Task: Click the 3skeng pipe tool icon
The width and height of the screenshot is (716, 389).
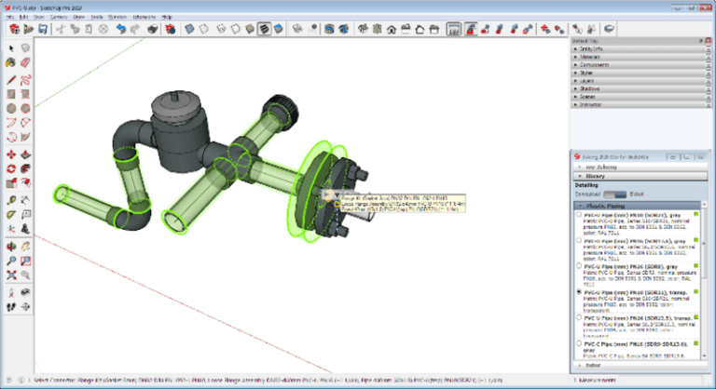Action: [470, 29]
